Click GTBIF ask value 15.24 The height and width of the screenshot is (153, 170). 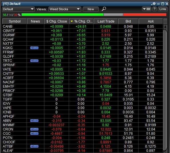tap(151, 95)
